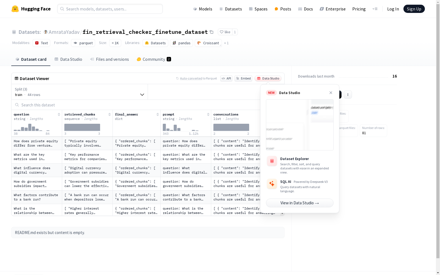Screen dimensions: 440x275
Task: Click the Dataset Explorer title
Action: (295, 159)
